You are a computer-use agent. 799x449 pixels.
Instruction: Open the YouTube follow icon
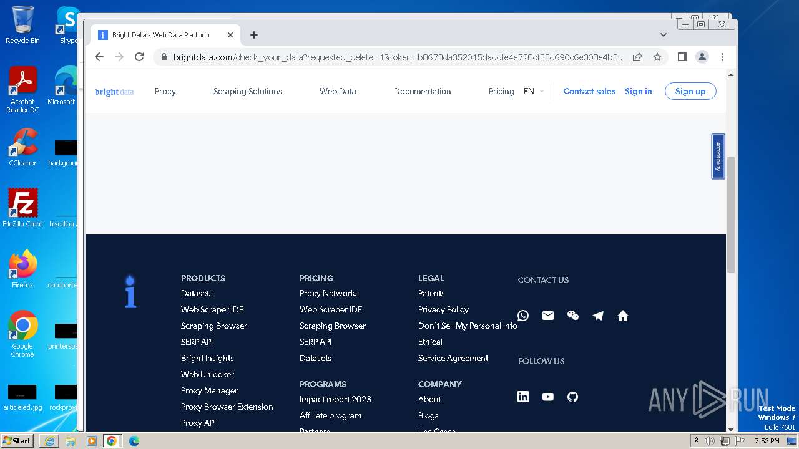pyautogui.click(x=548, y=397)
